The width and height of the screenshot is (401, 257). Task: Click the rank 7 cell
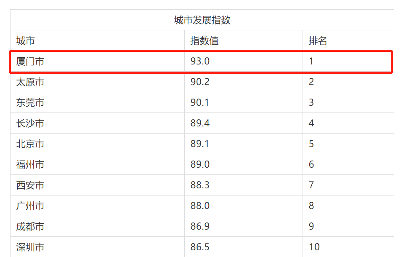[x=311, y=185]
